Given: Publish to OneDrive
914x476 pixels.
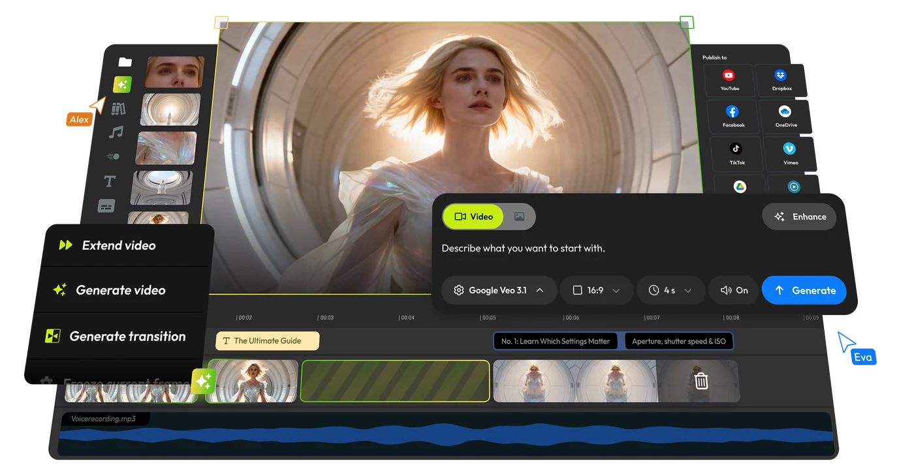Looking at the screenshot, I should point(785,117).
